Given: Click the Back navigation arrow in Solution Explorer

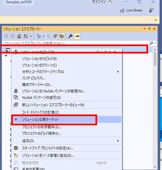Looking at the screenshot, I should tap(6, 36).
